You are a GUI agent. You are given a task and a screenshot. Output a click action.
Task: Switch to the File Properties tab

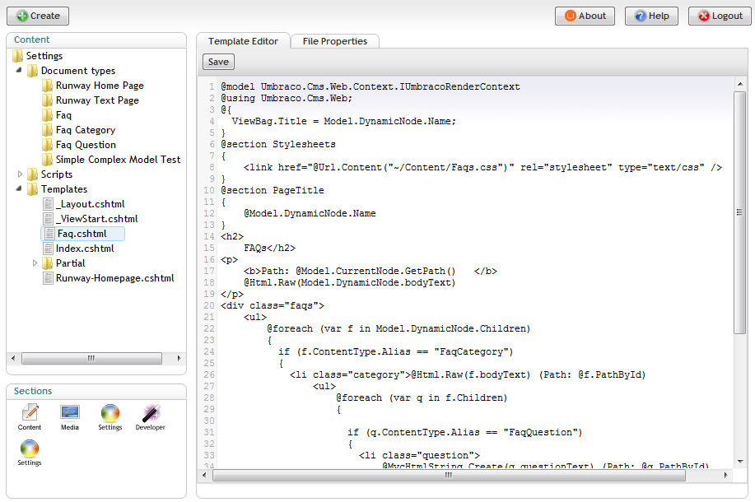point(334,40)
